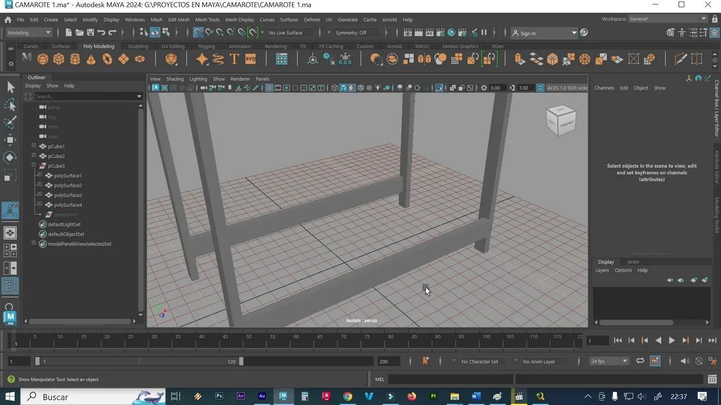Click the Sign In button
The height and width of the screenshot is (405, 721).
tap(544, 33)
